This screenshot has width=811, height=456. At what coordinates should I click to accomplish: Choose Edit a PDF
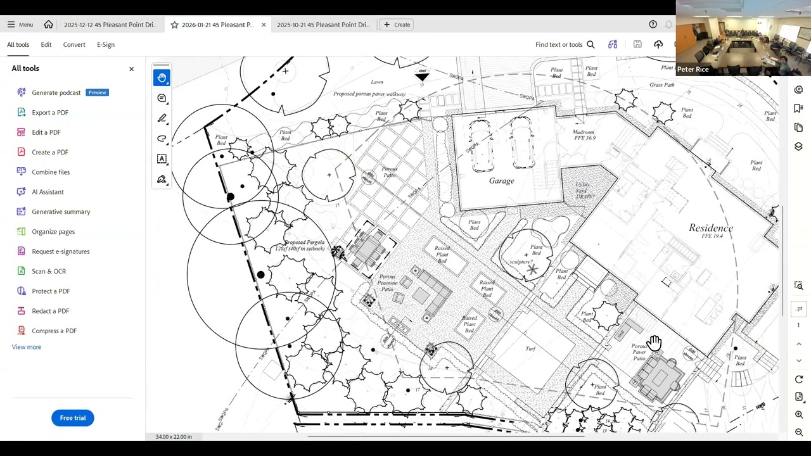46,132
